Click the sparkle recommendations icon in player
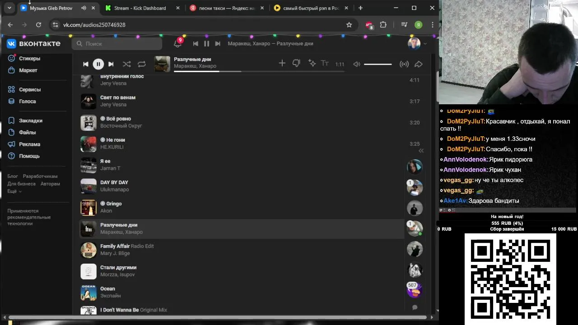 312,64
